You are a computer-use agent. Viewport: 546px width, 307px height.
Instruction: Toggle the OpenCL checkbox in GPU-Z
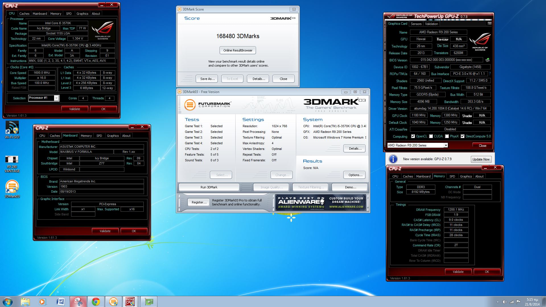[413, 136]
